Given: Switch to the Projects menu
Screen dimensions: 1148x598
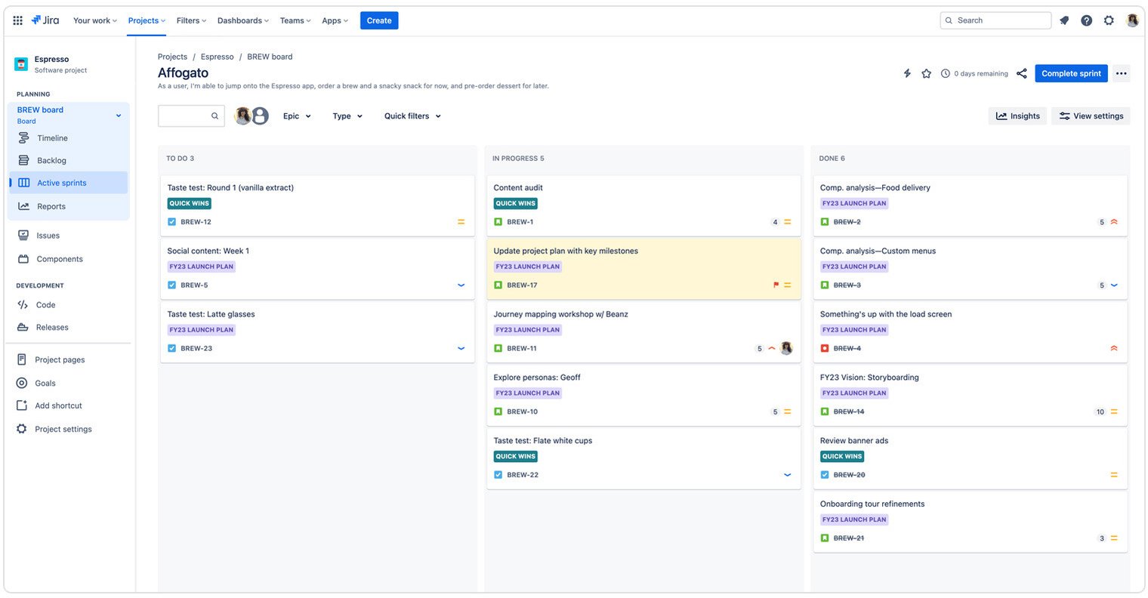Looking at the screenshot, I should click(x=145, y=20).
